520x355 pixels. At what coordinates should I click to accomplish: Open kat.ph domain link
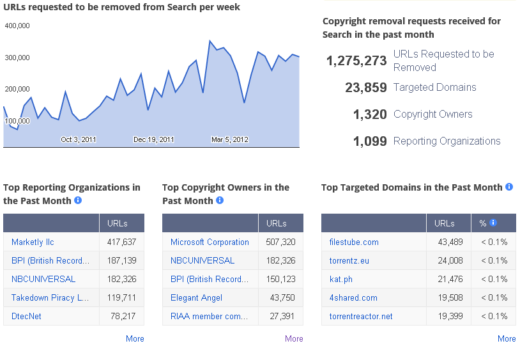pyautogui.click(x=341, y=280)
